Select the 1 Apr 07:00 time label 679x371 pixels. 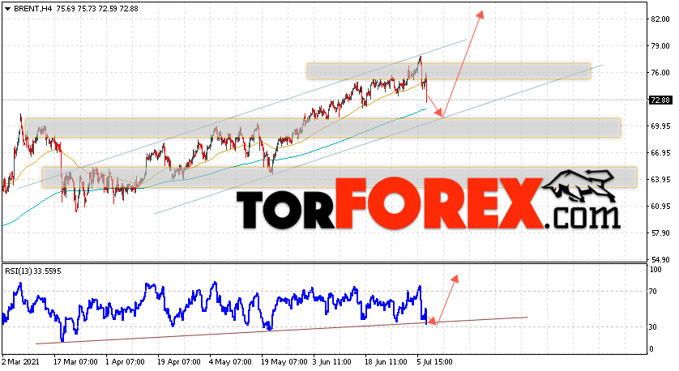click(x=125, y=362)
